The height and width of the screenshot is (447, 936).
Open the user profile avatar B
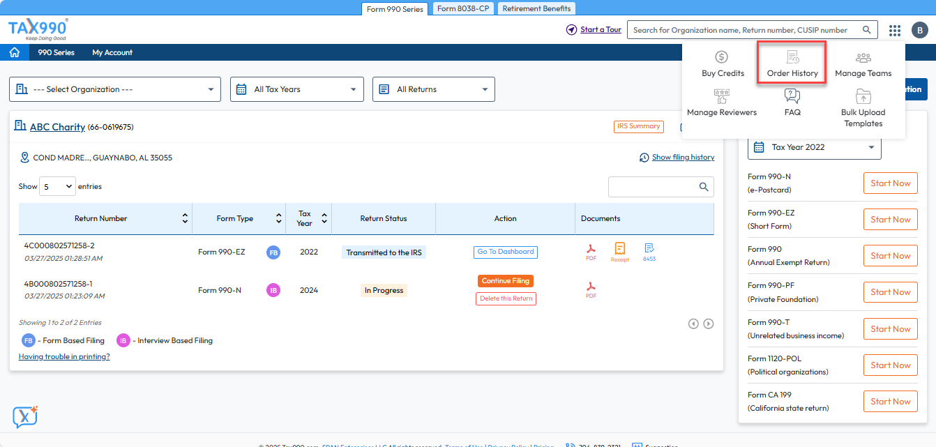click(x=920, y=30)
